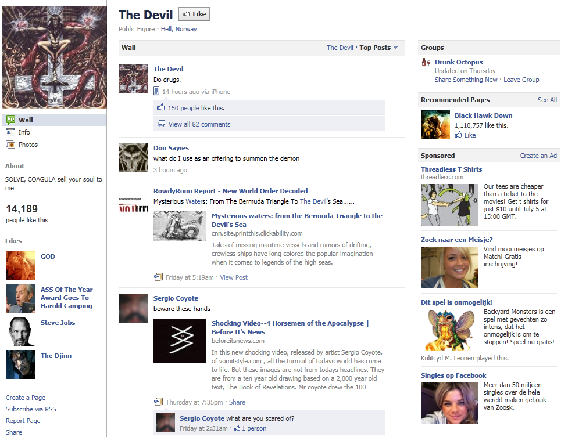Click the Devil's Sea link in post text

[x=313, y=201]
